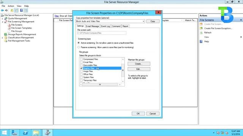Click file groups list scroll up arrow
The height and width of the screenshot is (136, 243).
pyautogui.click(x=123, y=59)
